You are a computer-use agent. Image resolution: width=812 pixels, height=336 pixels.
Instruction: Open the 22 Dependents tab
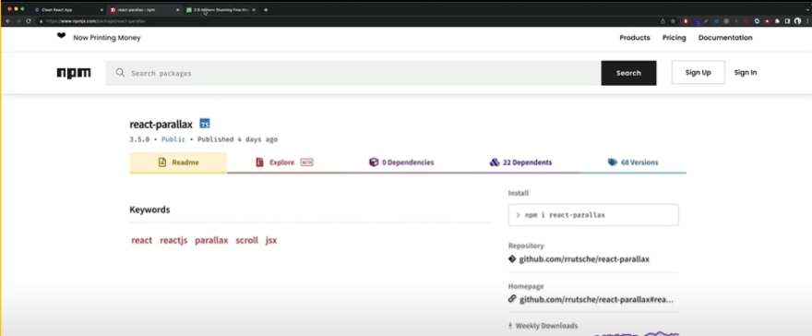point(520,162)
